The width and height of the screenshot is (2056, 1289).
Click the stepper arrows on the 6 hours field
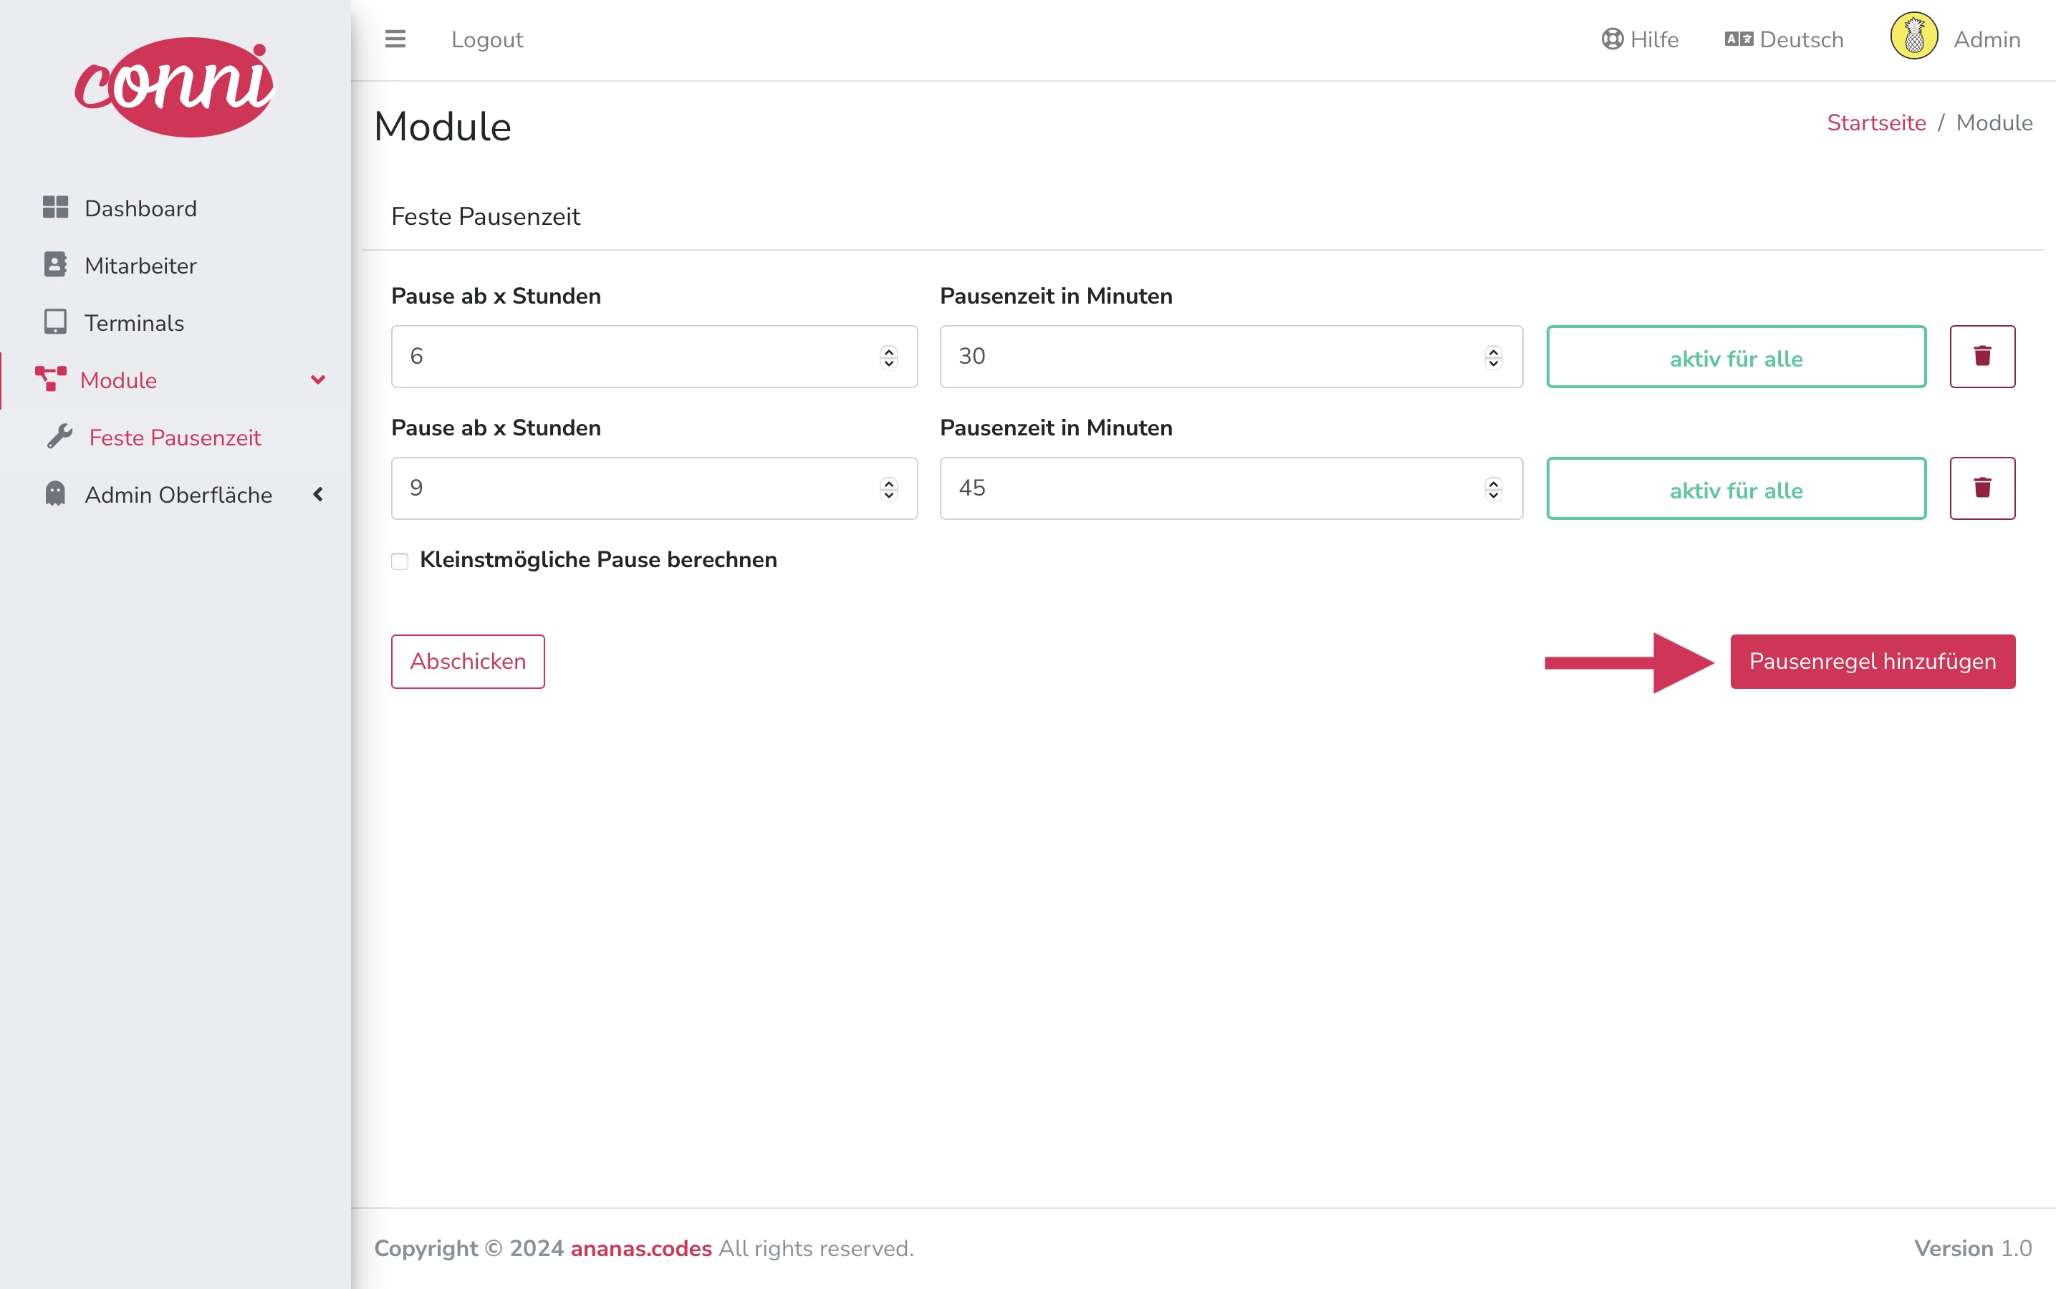click(888, 357)
